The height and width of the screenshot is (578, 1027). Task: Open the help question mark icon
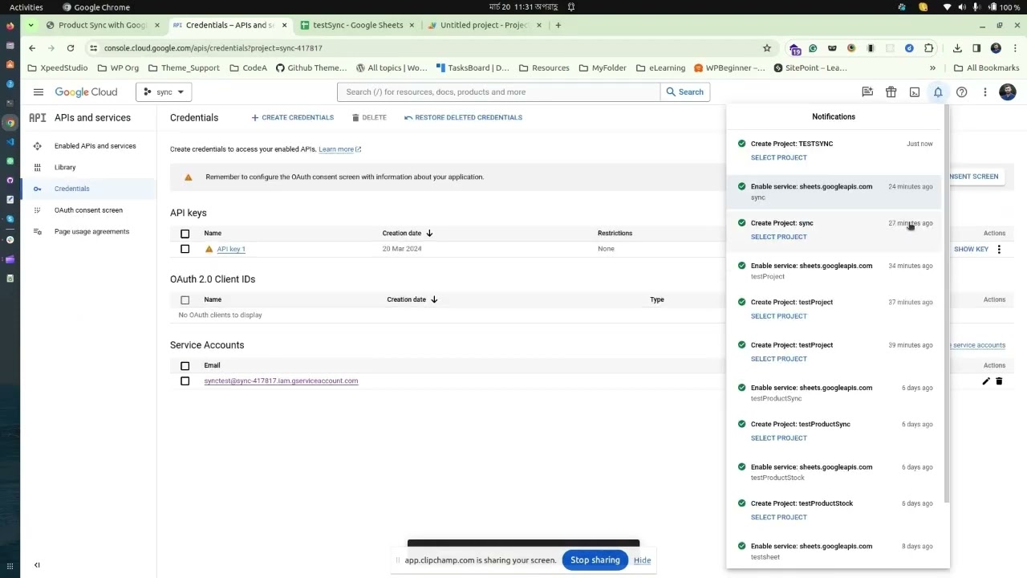pos(961,92)
